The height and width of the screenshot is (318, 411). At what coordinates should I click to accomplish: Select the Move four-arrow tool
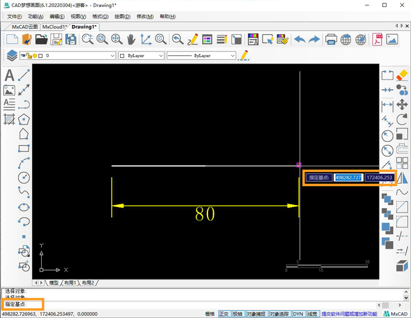(x=402, y=105)
